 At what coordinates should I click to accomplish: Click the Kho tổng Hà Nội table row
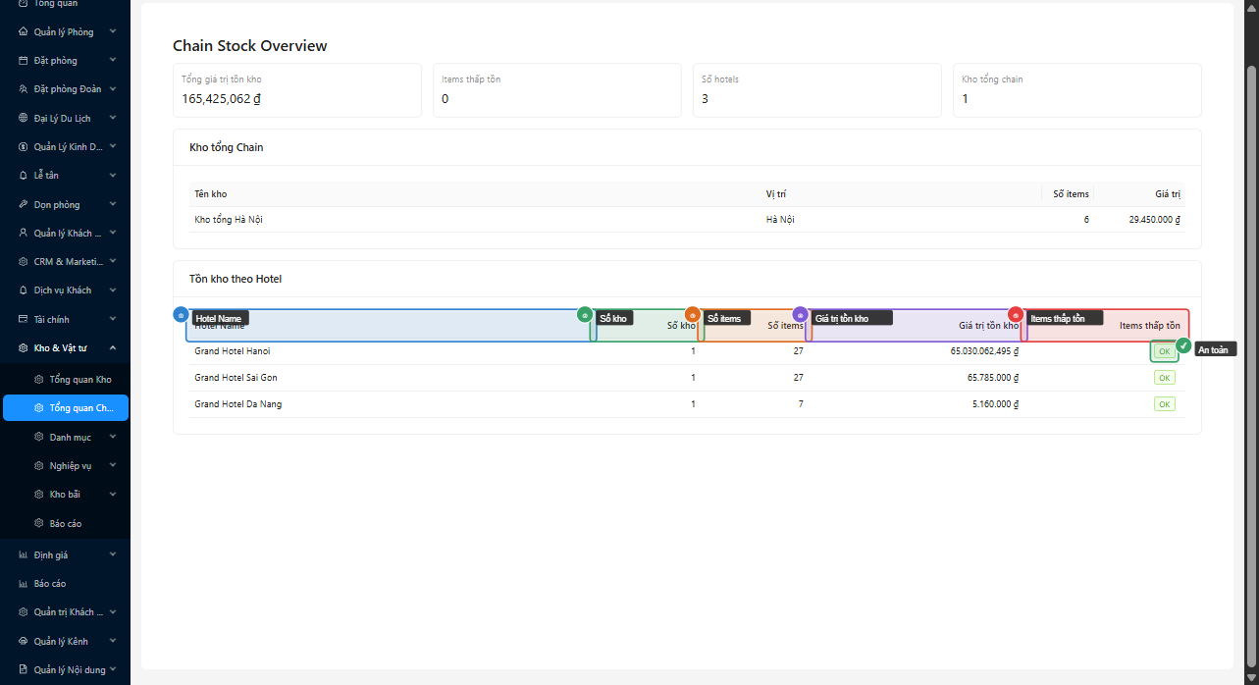(x=229, y=220)
